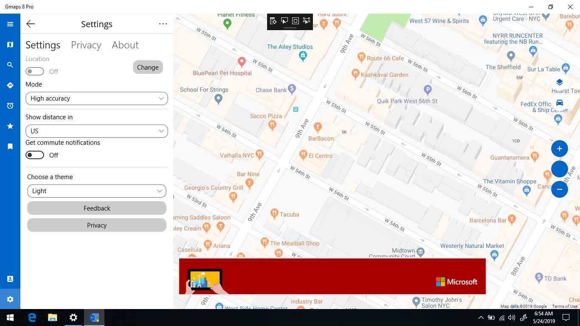Toggle Get commute notifications switch
580x326 pixels.
(x=35, y=155)
